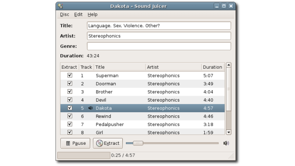
Task: Uncheck extract for track 2 Doorman
Action: 70,83
